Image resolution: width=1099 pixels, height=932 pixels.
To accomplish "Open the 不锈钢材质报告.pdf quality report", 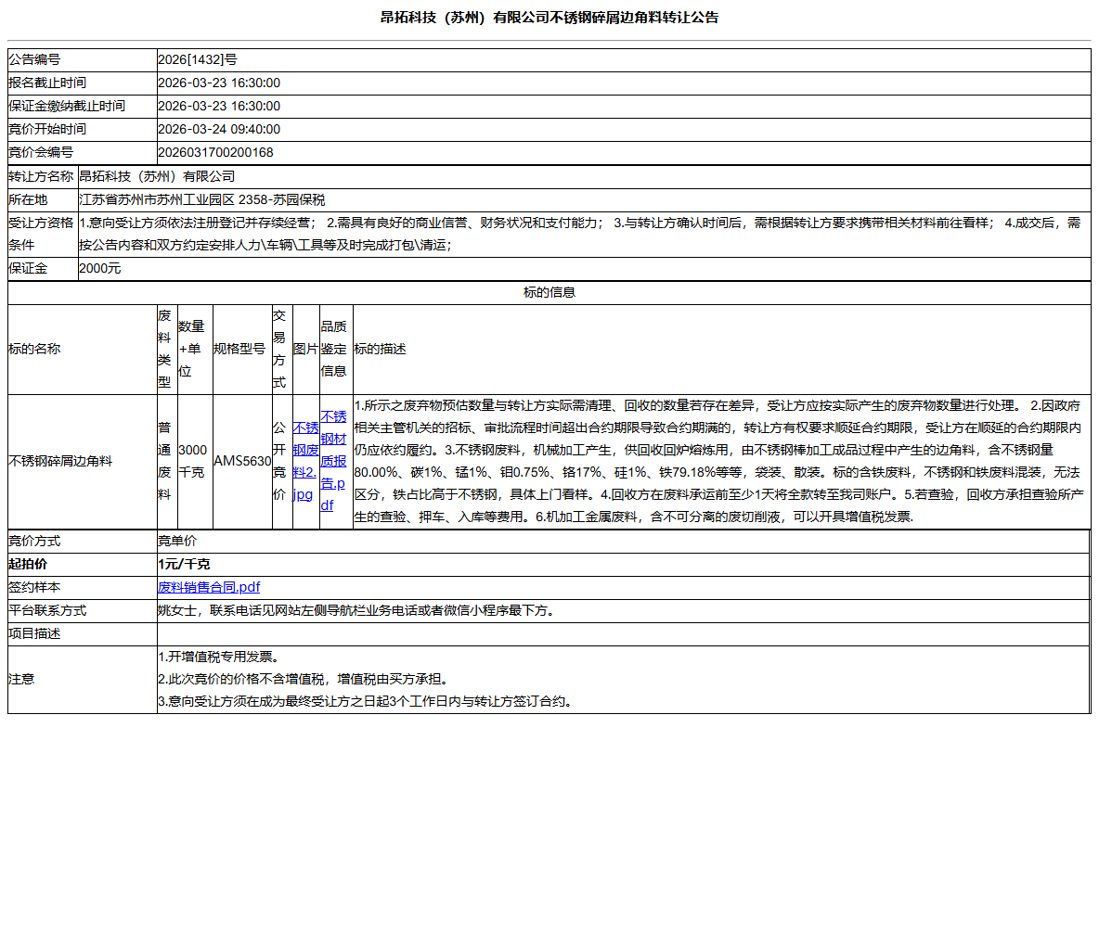I will pos(332,461).
